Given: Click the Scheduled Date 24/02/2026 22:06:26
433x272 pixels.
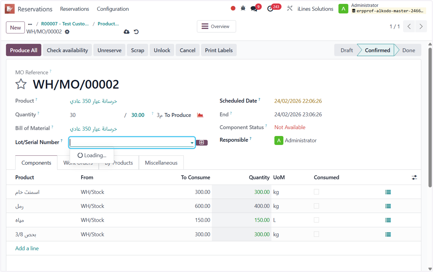Looking at the screenshot, I should [x=298, y=101].
